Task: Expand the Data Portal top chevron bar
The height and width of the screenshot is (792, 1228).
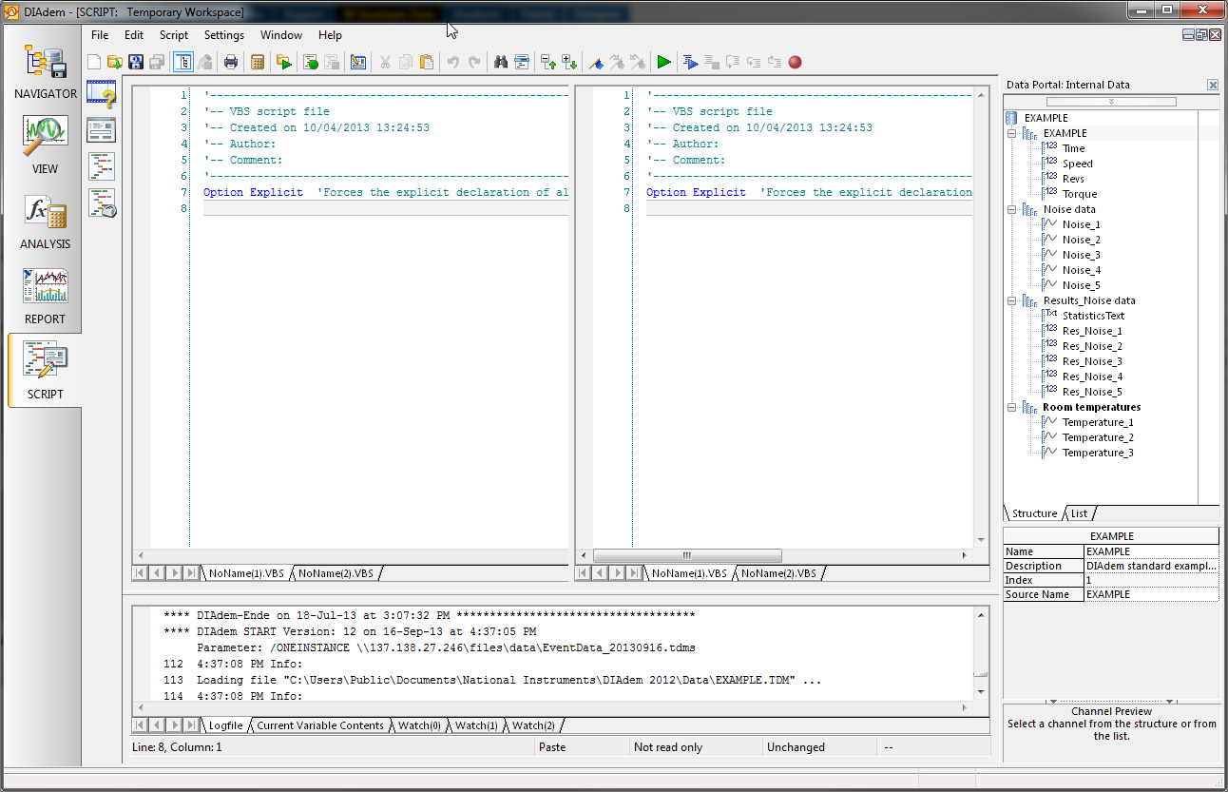Action: pos(1111,101)
